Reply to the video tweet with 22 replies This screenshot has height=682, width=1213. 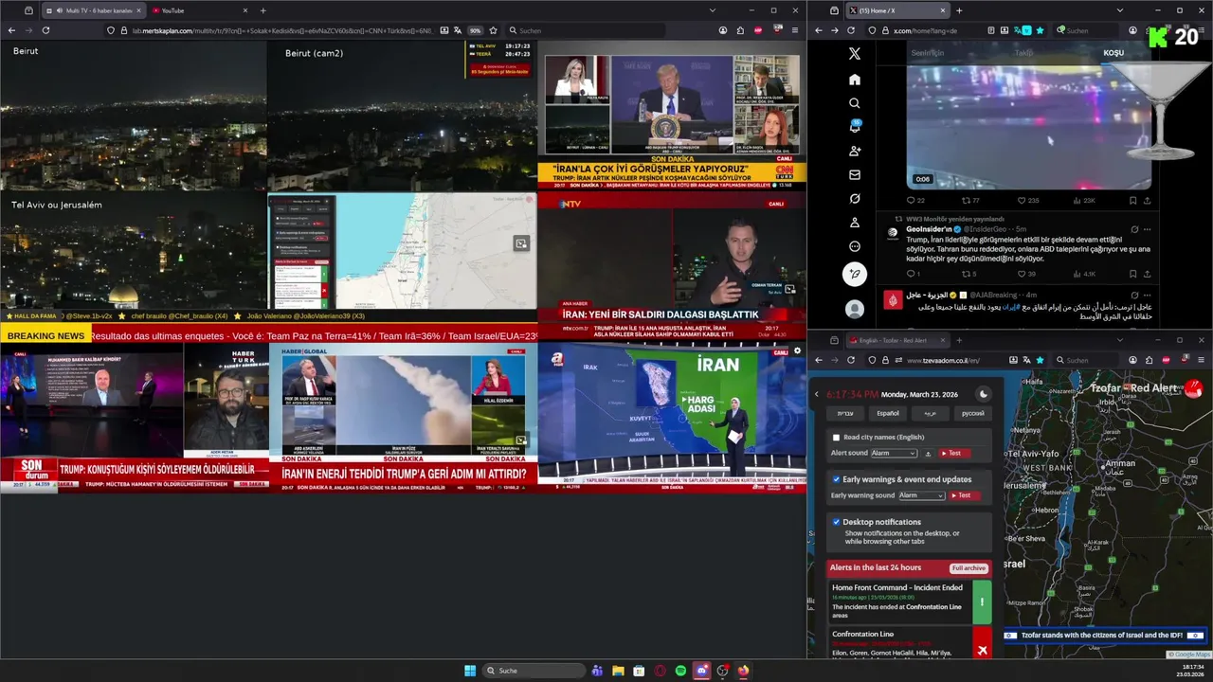[x=911, y=201]
